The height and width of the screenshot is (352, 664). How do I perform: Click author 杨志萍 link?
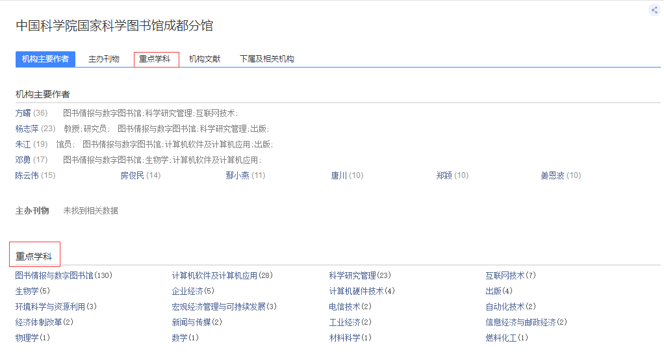click(27, 129)
